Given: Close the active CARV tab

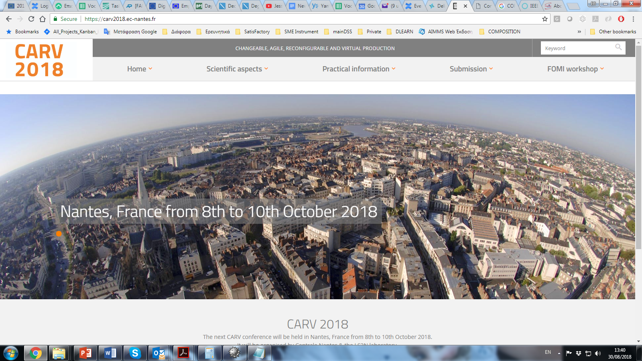Looking at the screenshot, I should click(465, 6).
